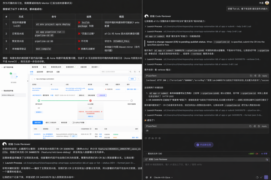The width and height of the screenshot is (271, 180).
Task: Collapse the 线下项目环境 tree section
Action: click(x=2, y=67)
